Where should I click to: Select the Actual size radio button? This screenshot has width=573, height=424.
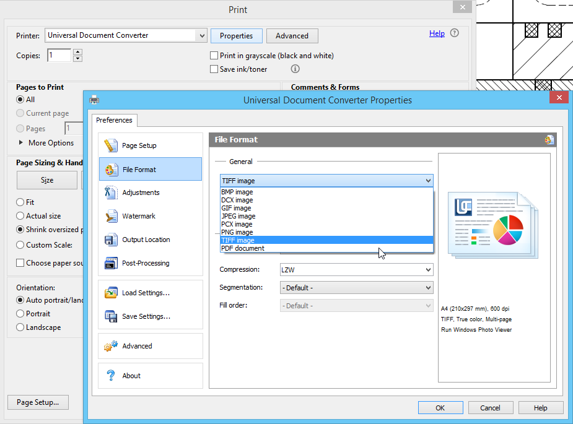coord(20,216)
